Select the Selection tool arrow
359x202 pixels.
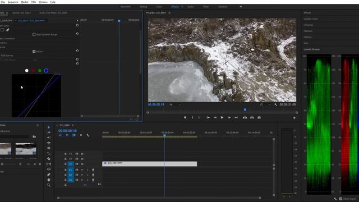click(49, 127)
